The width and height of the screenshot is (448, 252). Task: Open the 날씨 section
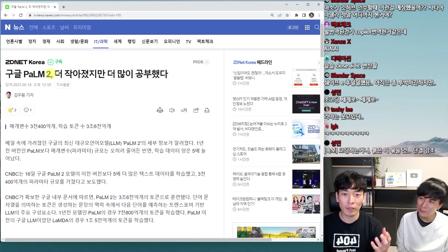(64, 27)
